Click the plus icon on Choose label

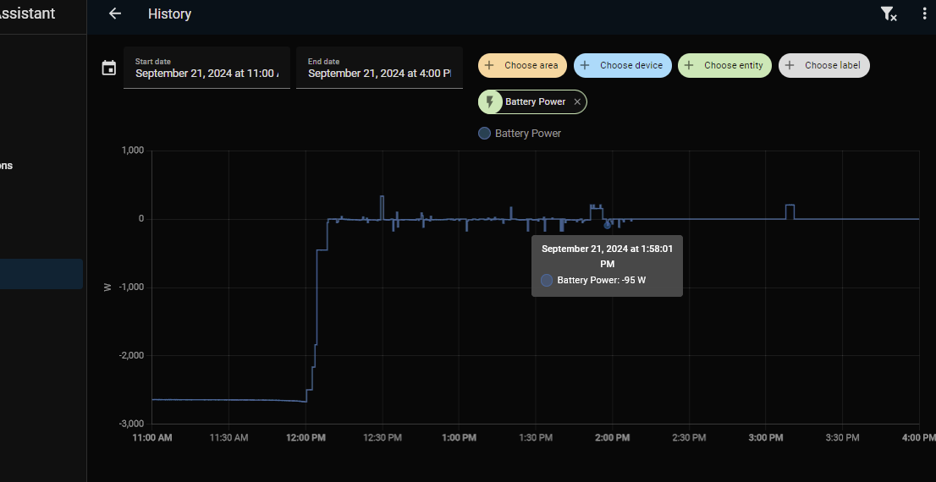click(789, 66)
